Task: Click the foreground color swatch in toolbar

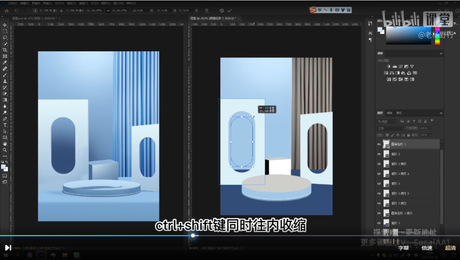Action: click(x=3, y=167)
